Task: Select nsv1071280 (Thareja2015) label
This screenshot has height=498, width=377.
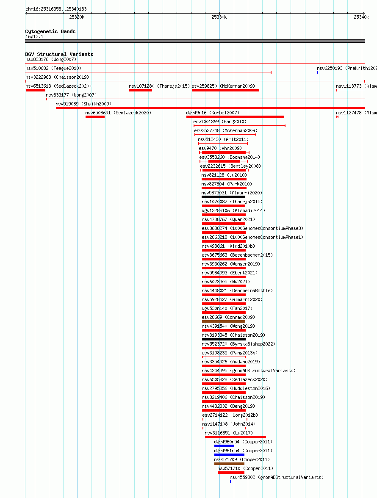Action: pyautogui.click(x=159, y=86)
